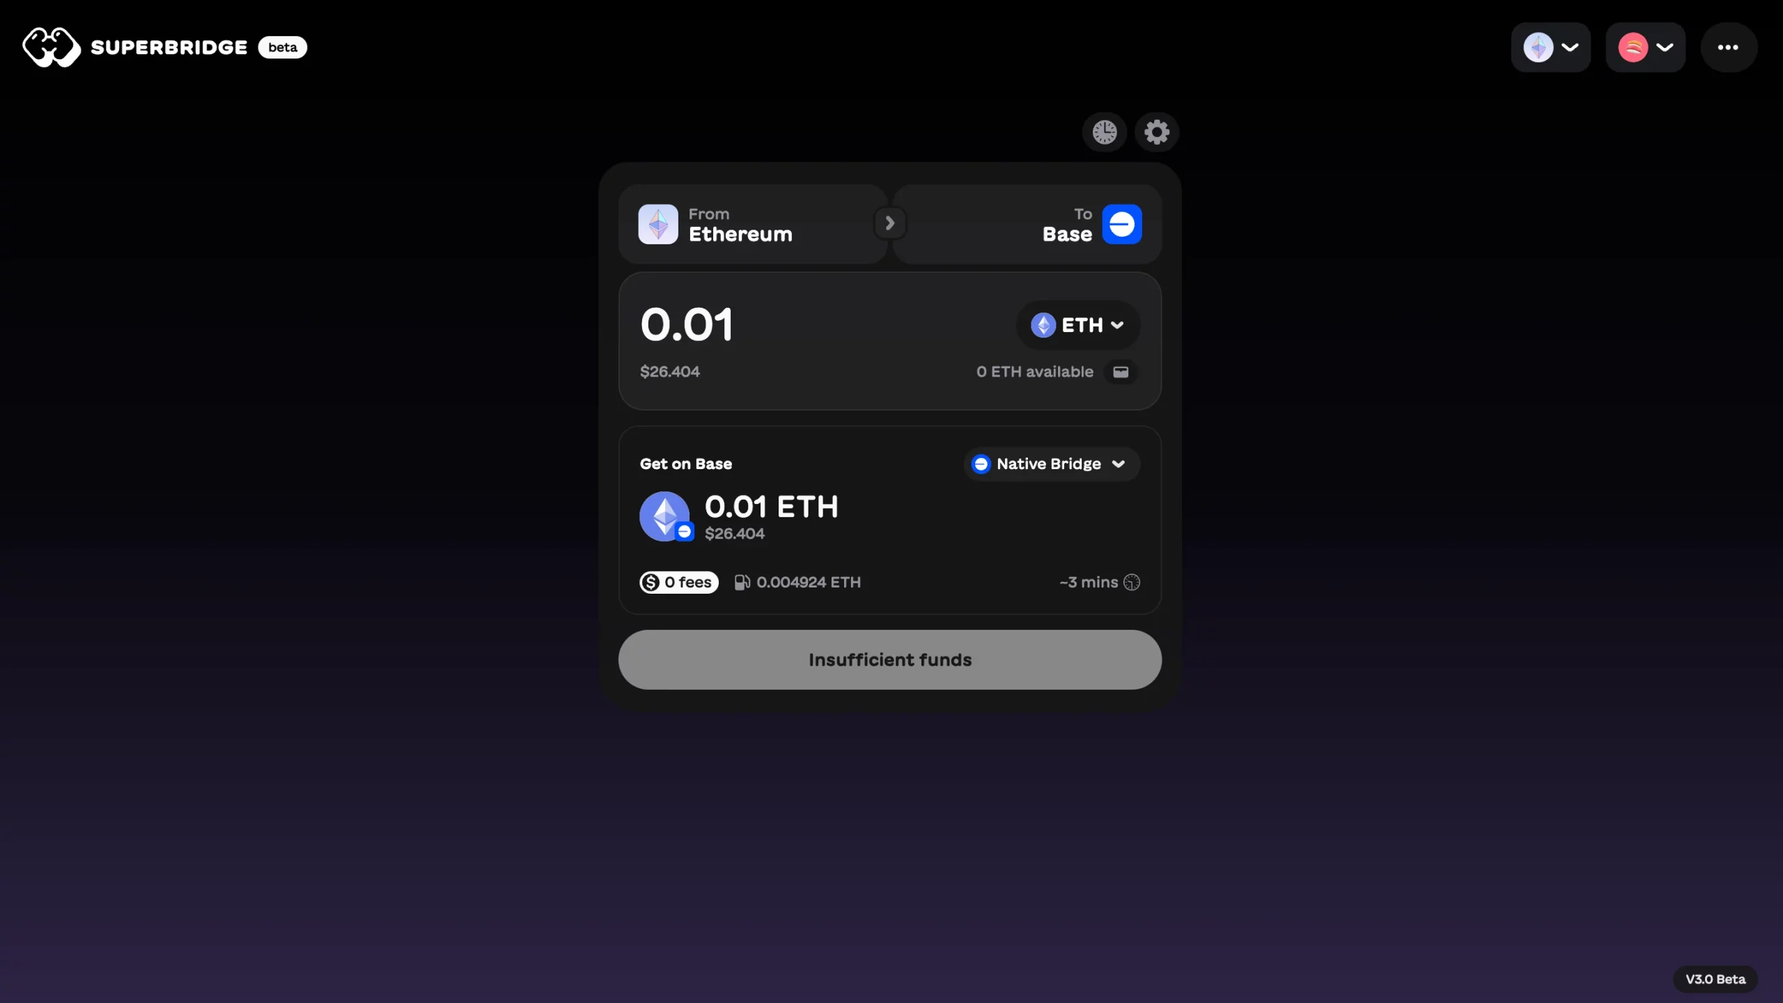Click the max balance icon button
The image size is (1783, 1003).
(x=1121, y=370)
